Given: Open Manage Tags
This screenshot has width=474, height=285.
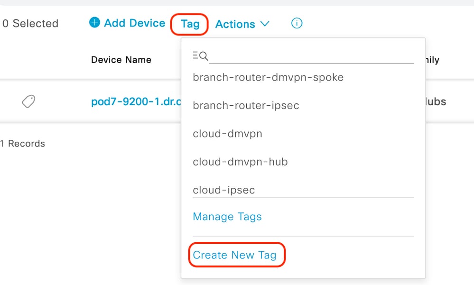Looking at the screenshot, I should click(x=227, y=216).
